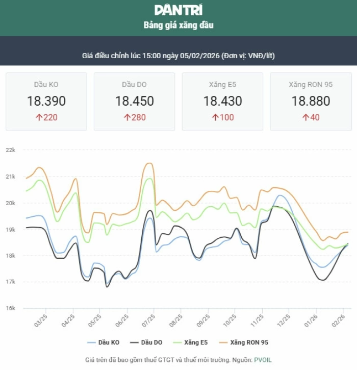Select the Dầu KO price card
Viewport: 357px width, 370px height.
point(46,102)
